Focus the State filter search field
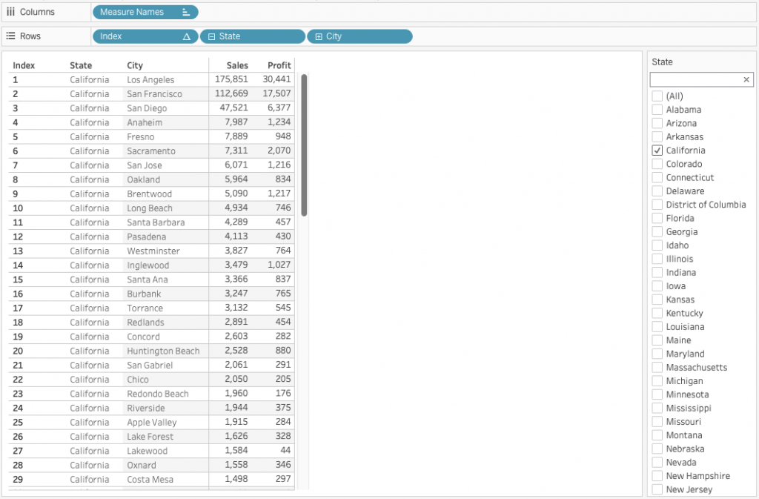 (695, 79)
